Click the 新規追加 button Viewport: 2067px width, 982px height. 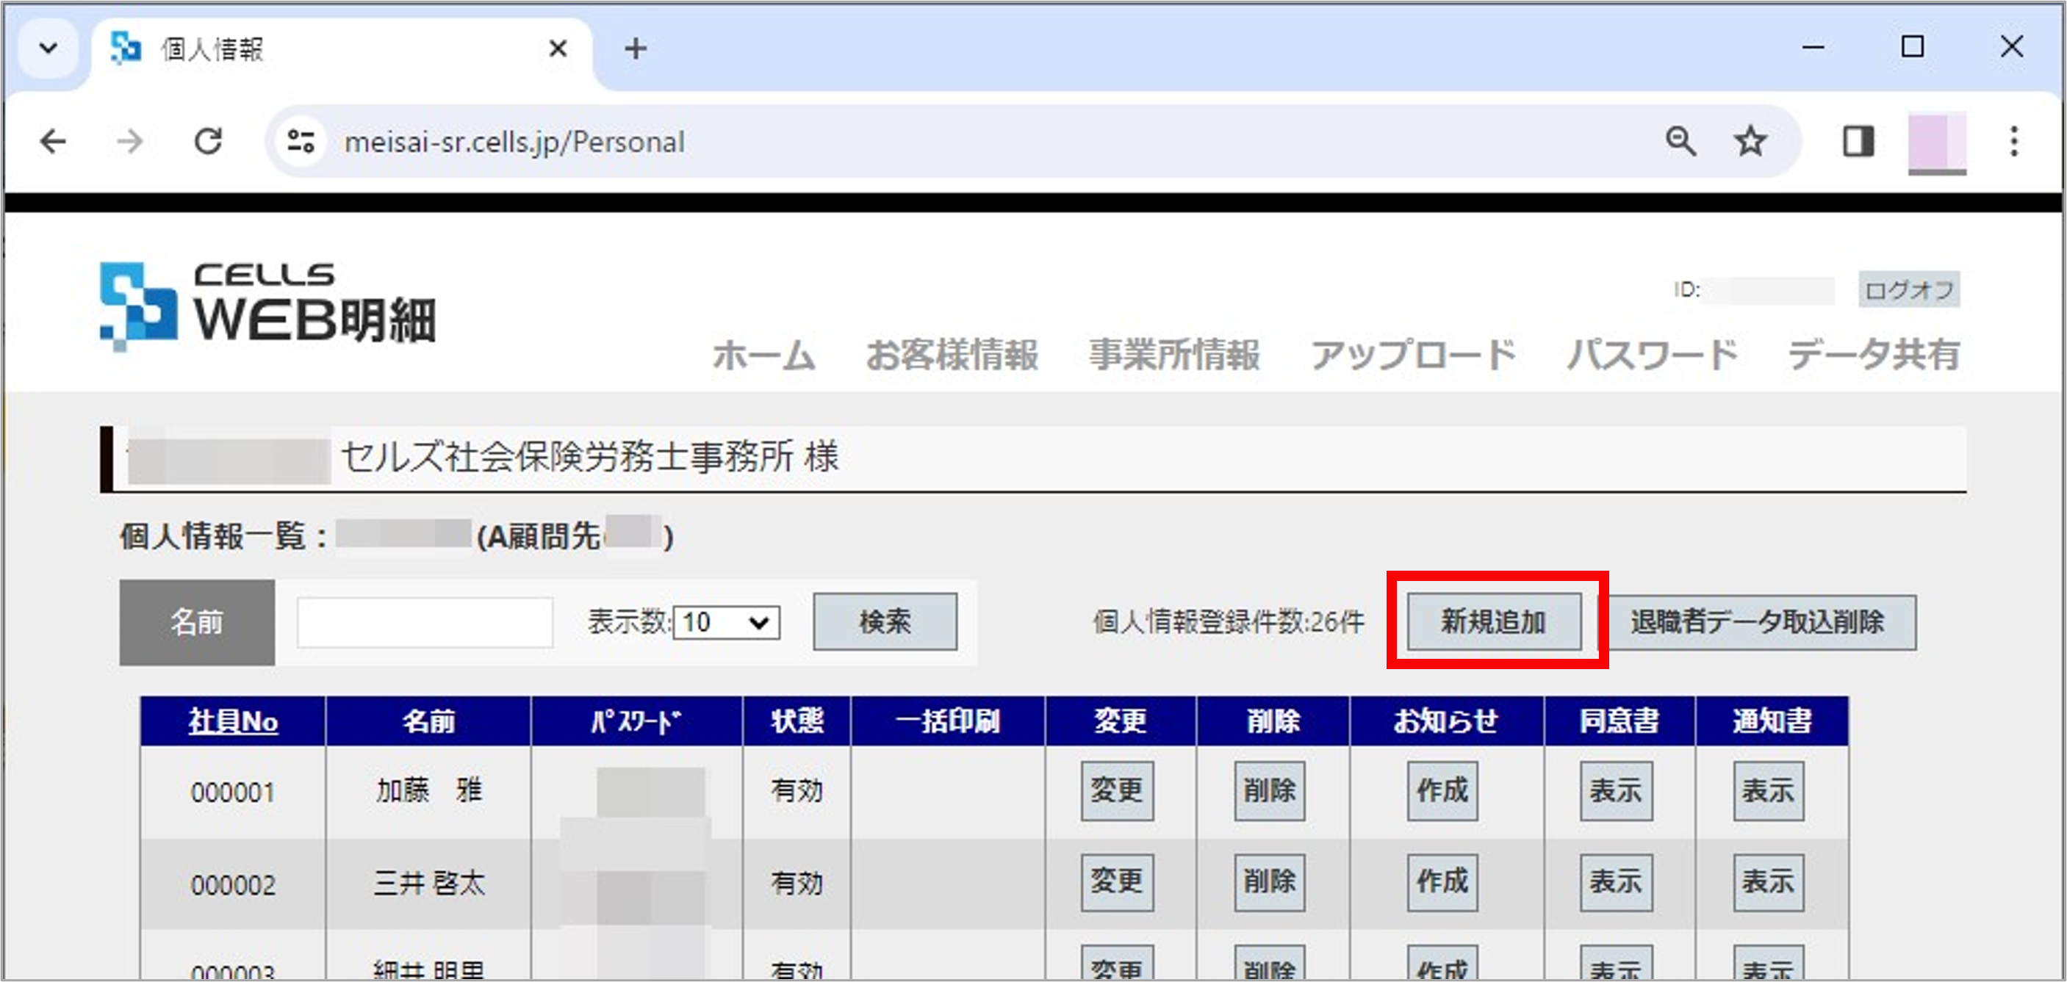pos(1495,622)
